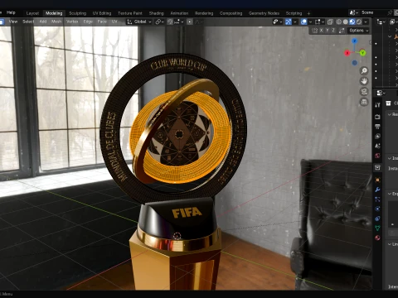Viewport: 398px width, 298px height.
Task: Open viewport object visibility dropdown
Action: tap(277, 22)
